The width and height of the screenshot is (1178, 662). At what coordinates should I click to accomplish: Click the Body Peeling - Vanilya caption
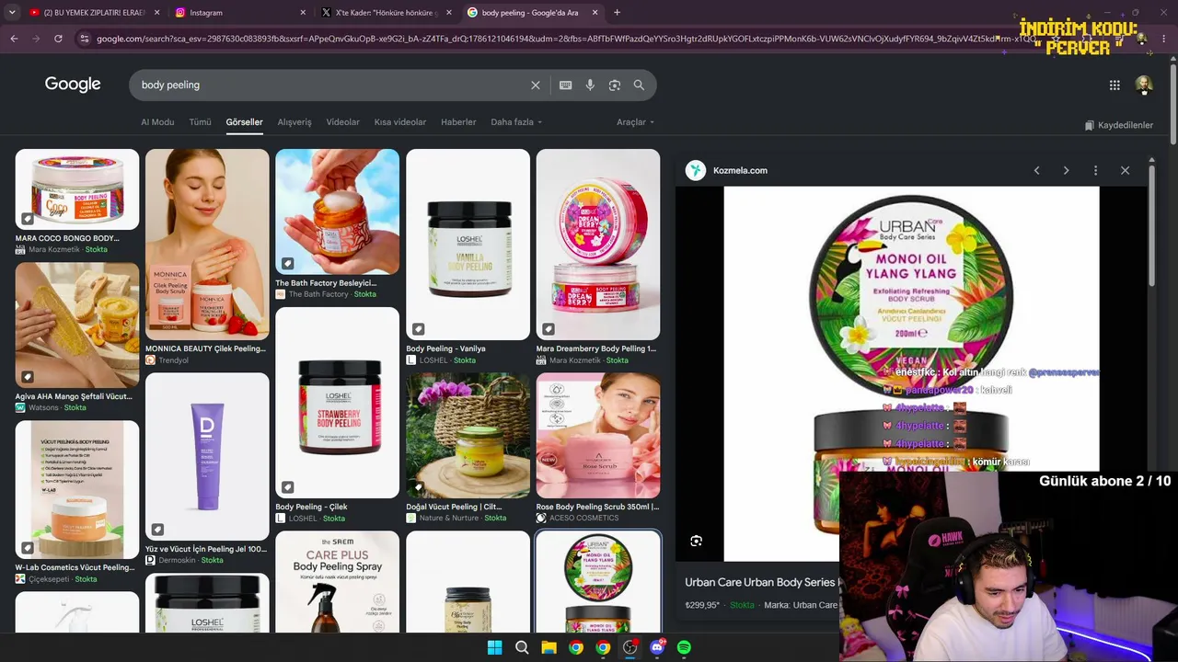[445, 348]
